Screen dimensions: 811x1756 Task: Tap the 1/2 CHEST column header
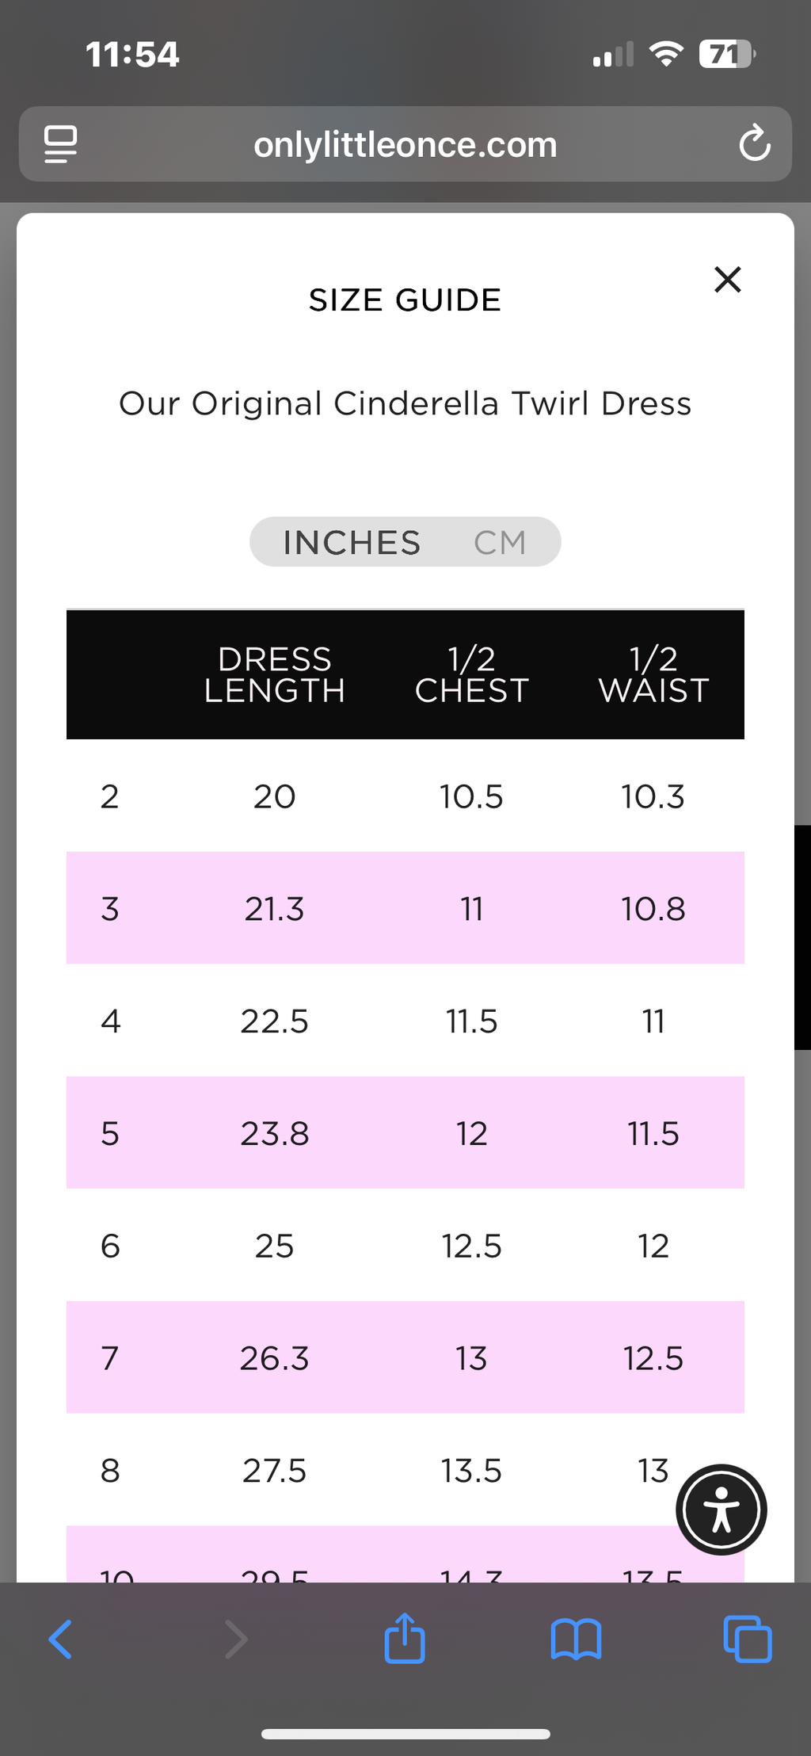tap(471, 674)
